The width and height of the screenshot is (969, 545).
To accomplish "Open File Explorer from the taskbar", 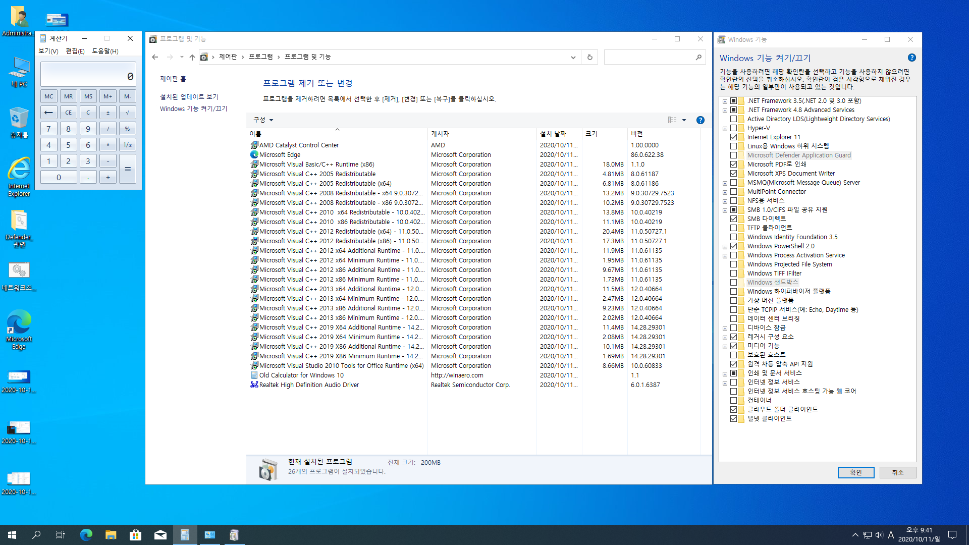I will point(111,535).
